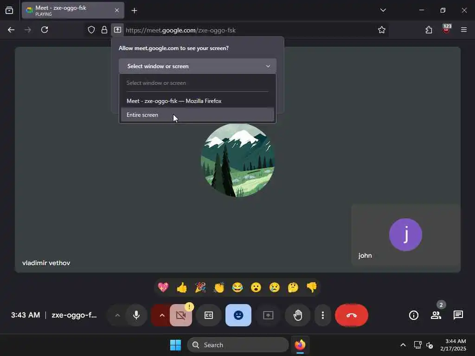Select the Entire screen option

click(197, 115)
